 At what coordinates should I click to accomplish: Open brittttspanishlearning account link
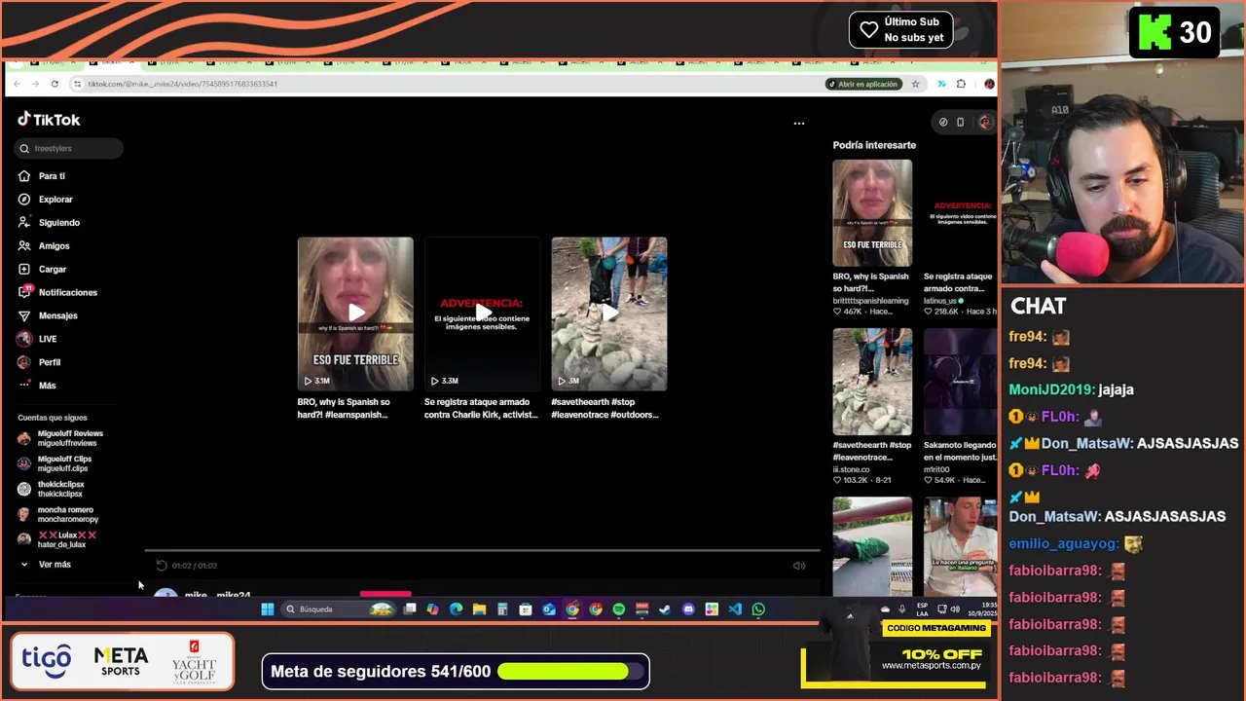870,301
